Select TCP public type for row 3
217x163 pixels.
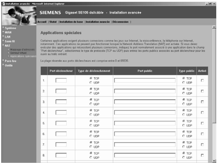pos(183,99)
